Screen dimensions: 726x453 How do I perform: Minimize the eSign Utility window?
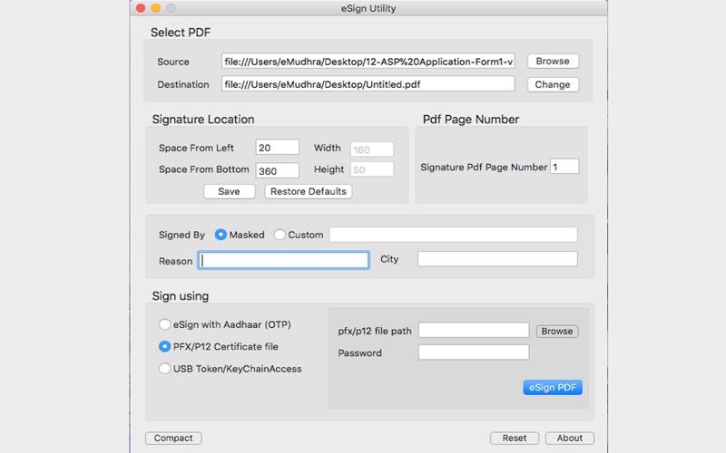pos(156,8)
